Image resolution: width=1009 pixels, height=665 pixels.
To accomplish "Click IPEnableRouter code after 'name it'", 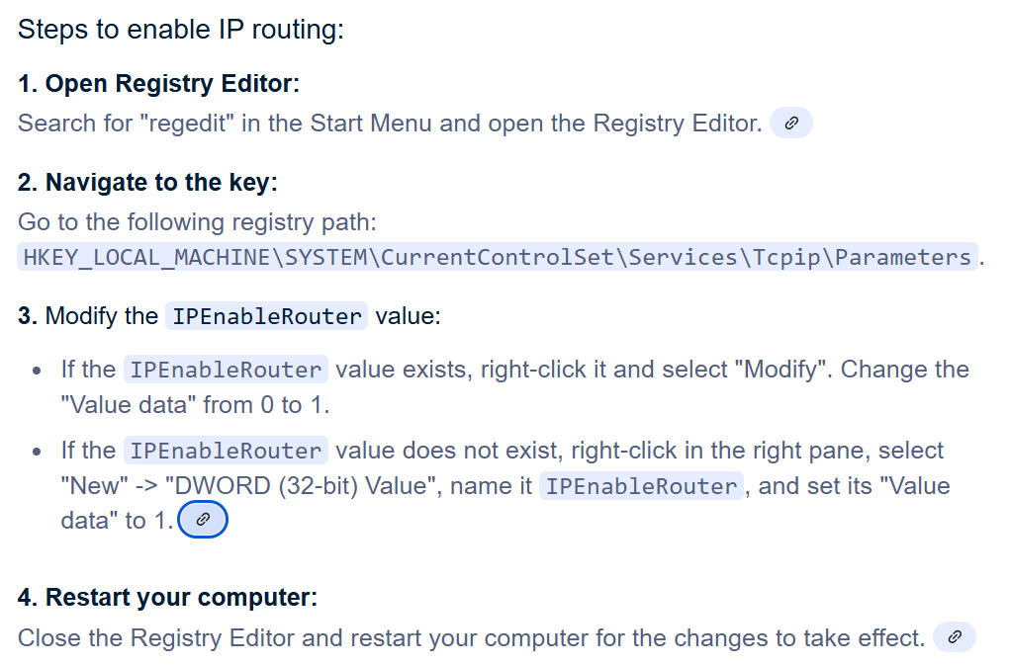I will (x=640, y=486).
